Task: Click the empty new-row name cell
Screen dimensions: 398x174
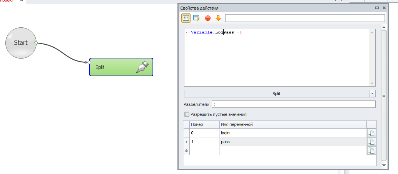Action: (x=293, y=151)
